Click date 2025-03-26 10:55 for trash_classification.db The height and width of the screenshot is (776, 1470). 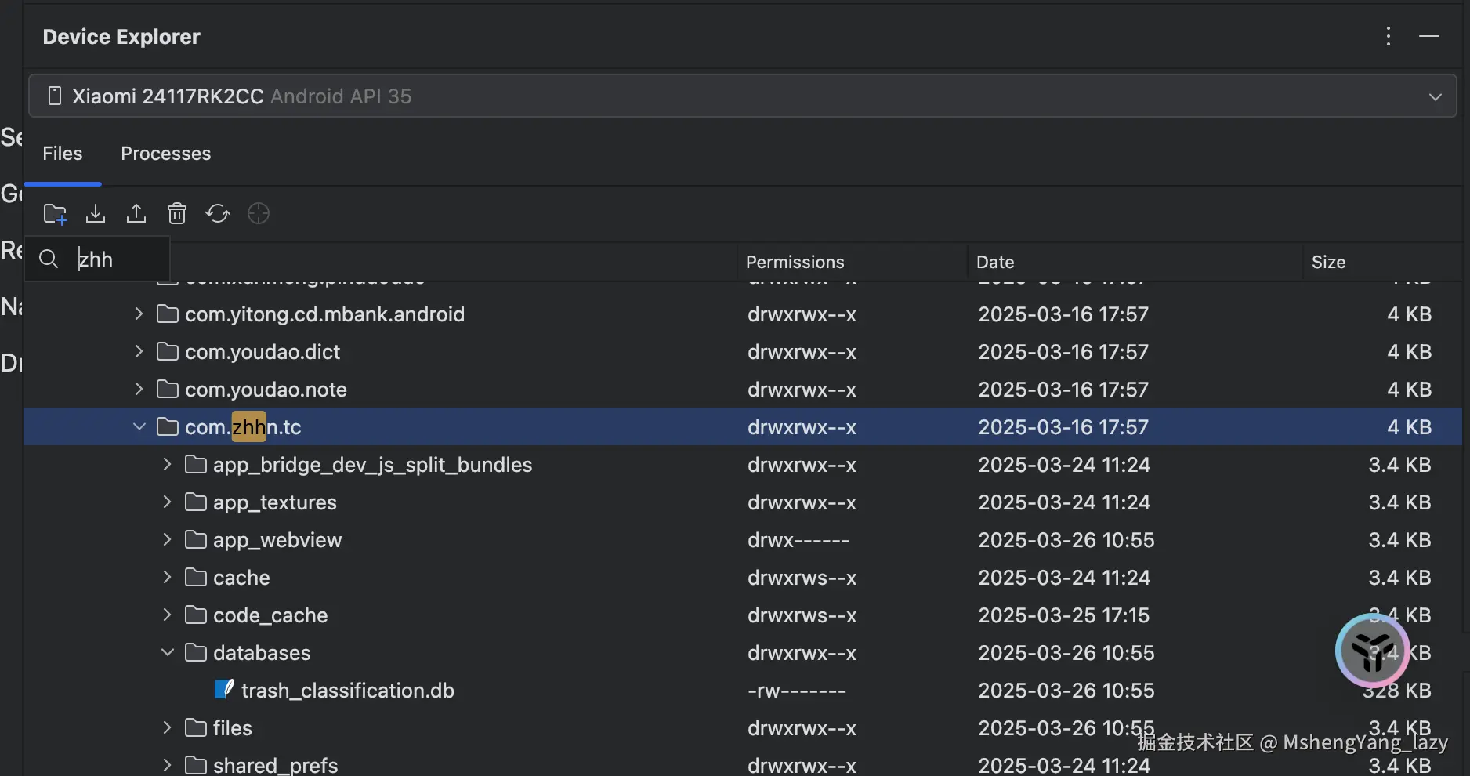click(x=1066, y=691)
